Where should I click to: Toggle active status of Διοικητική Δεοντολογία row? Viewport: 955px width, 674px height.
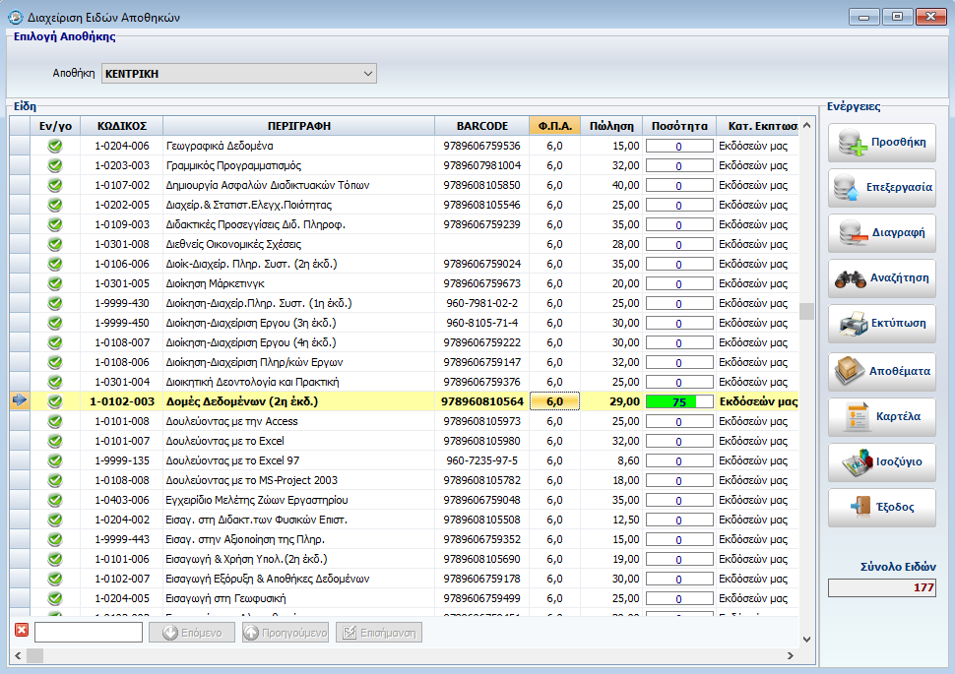pos(55,382)
